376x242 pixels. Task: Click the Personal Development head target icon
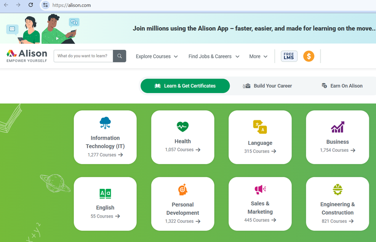183,190
